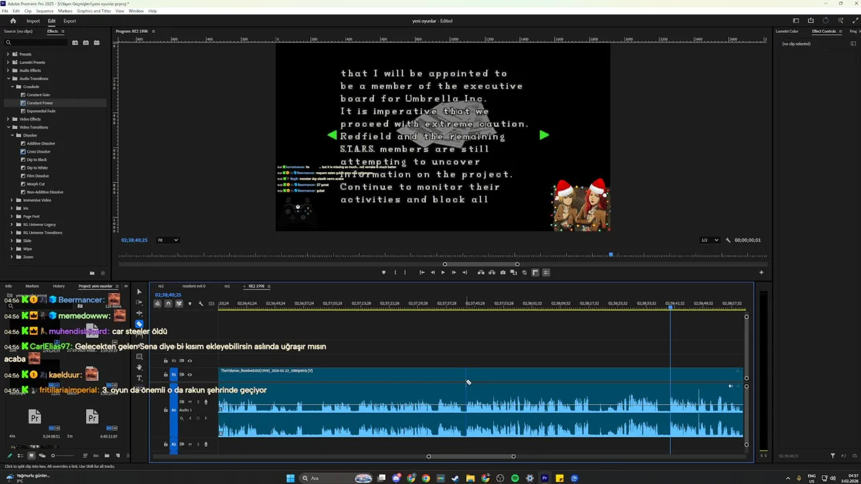
Task: Open Program monitor settings wrench
Action: coord(728,240)
